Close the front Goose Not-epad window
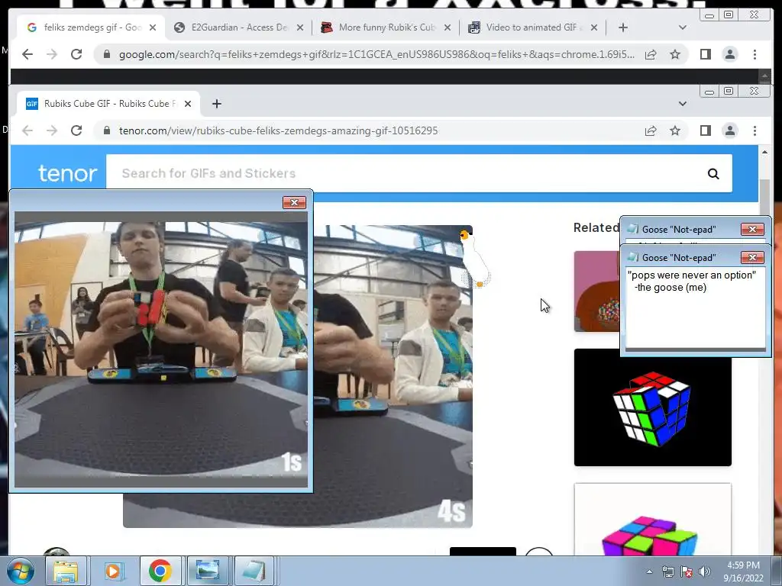 (x=752, y=257)
